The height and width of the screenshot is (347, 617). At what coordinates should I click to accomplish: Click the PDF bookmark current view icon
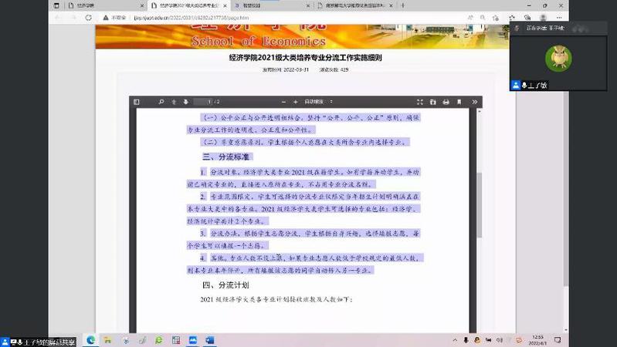tap(459, 102)
